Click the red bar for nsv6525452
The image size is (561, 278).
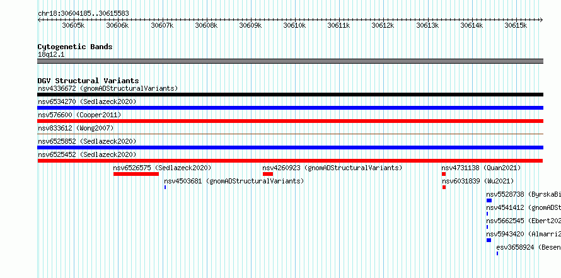[290, 161]
